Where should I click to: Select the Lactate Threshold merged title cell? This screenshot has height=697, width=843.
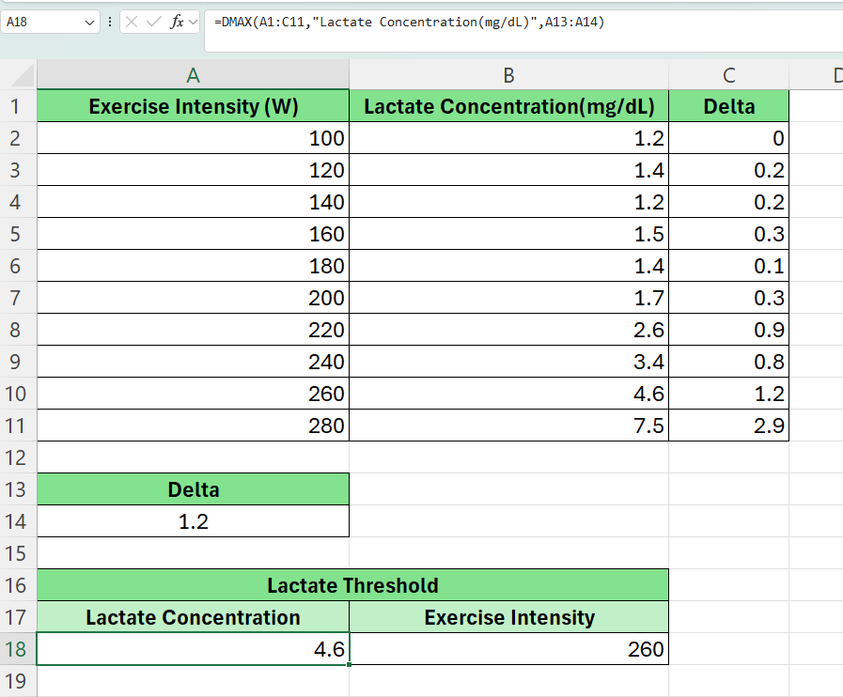352,585
